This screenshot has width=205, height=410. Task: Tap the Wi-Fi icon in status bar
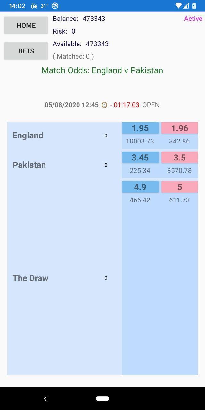click(x=179, y=6)
